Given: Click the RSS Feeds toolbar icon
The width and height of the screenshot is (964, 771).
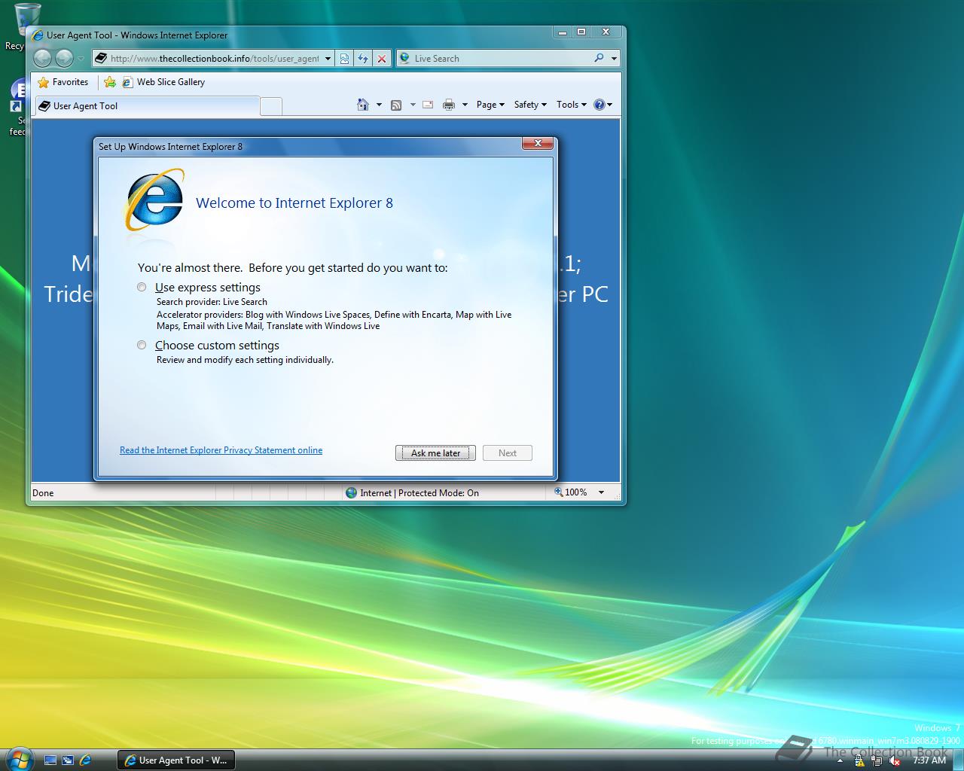Looking at the screenshot, I should [x=396, y=105].
